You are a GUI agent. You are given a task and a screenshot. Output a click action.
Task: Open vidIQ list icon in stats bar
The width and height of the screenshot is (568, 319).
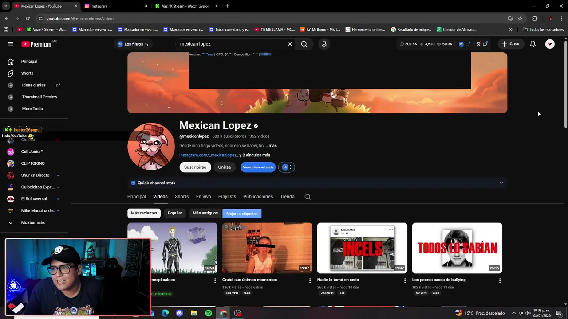468,44
